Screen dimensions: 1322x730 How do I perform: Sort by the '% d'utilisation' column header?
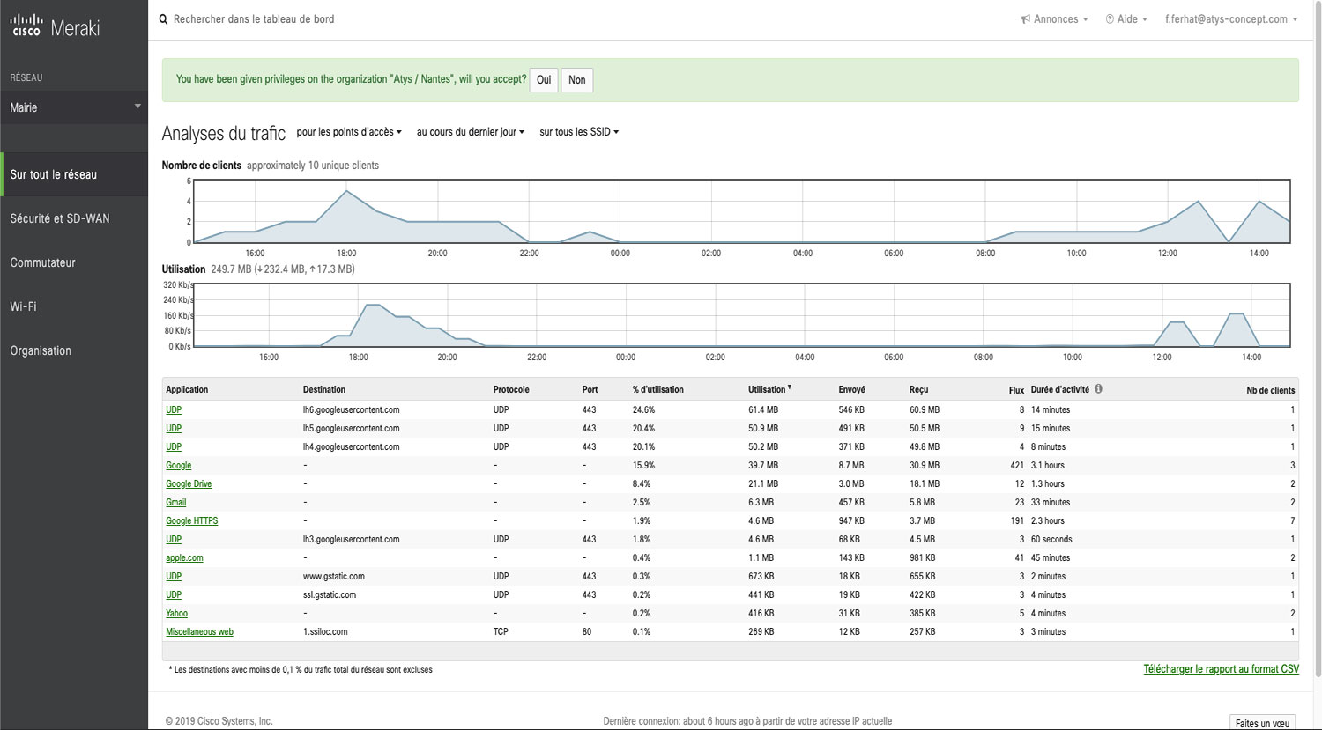tap(657, 389)
